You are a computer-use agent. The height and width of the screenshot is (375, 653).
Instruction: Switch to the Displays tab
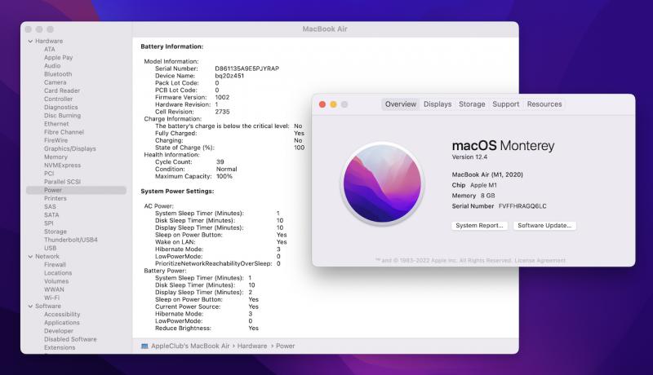click(x=438, y=104)
